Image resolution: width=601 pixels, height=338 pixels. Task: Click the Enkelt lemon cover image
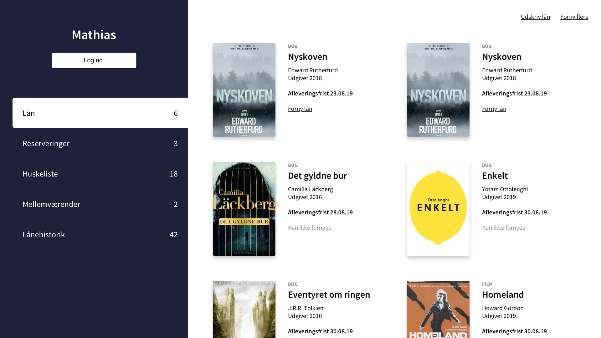(438, 209)
